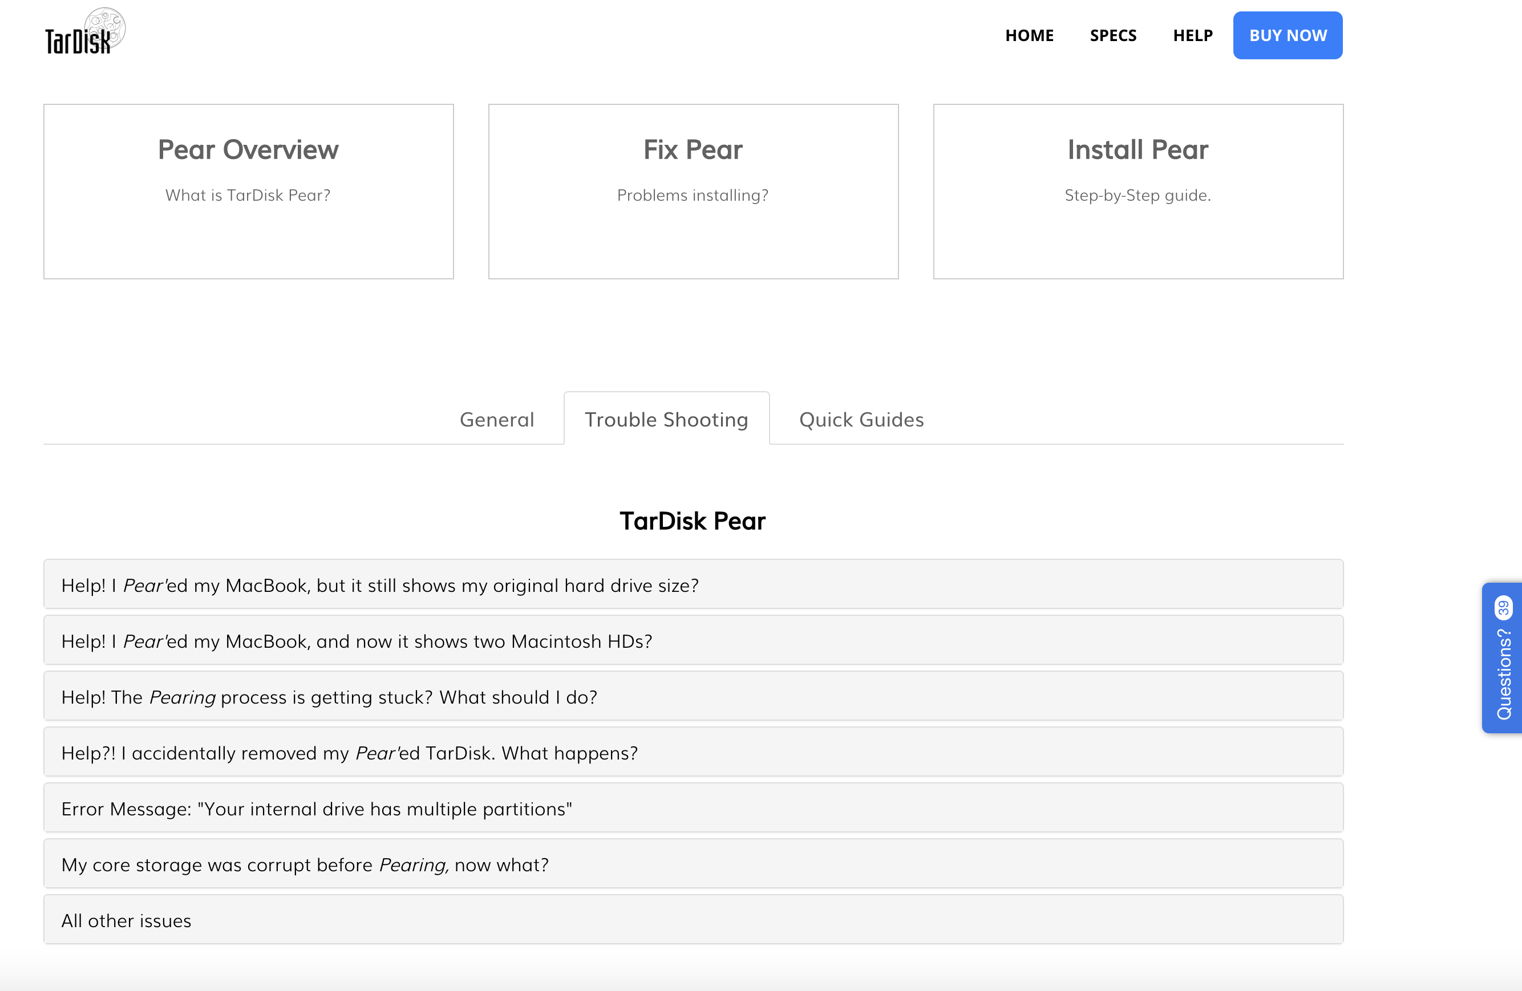Screen dimensions: 1522x991
Task: Click the 39 badge on Questions widget
Action: [x=1503, y=607]
